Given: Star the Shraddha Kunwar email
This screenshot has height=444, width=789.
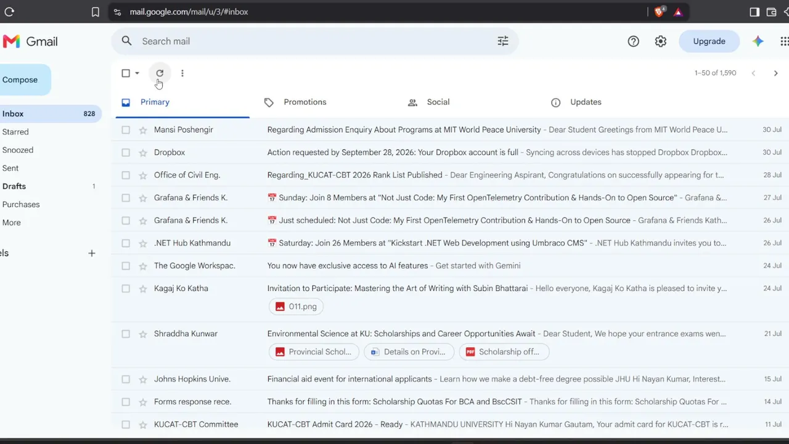Looking at the screenshot, I should pyautogui.click(x=143, y=334).
